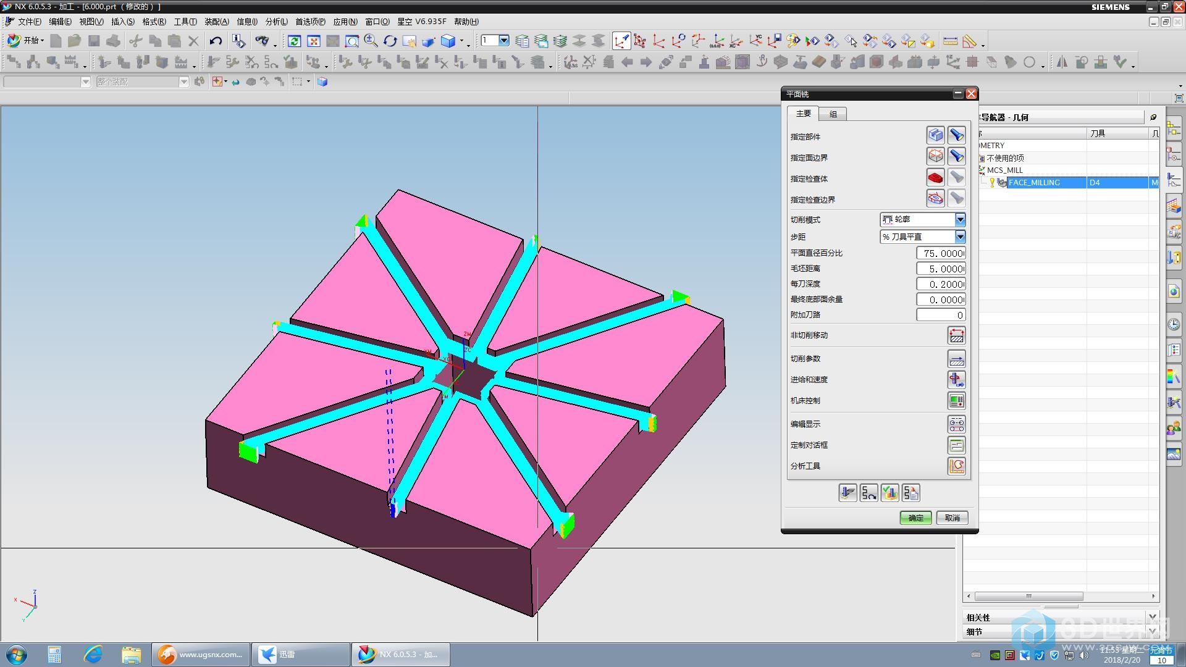Open the 文件(F) menu
Image resolution: width=1186 pixels, height=667 pixels.
(x=29, y=22)
